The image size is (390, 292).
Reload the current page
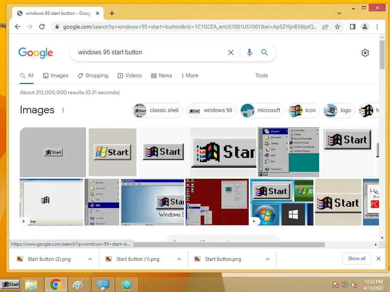click(42, 27)
